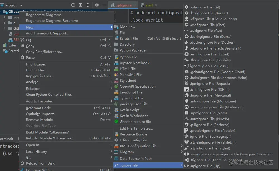Select Edit File Templates...
The image size is (279, 171).
[148, 128]
